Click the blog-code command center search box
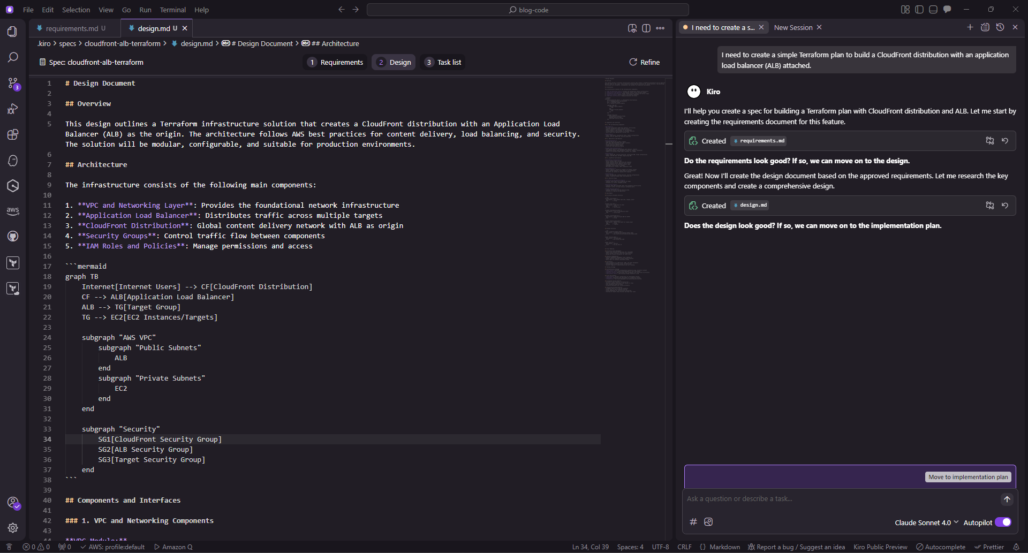The height and width of the screenshot is (553, 1028). coord(528,10)
